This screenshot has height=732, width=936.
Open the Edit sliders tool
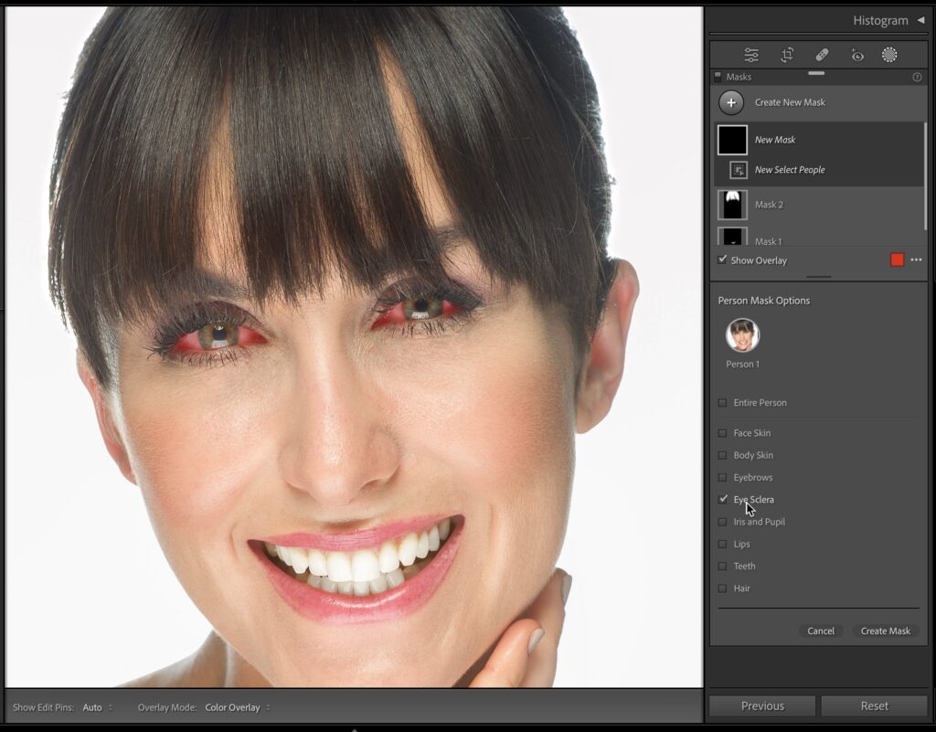click(x=751, y=55)
